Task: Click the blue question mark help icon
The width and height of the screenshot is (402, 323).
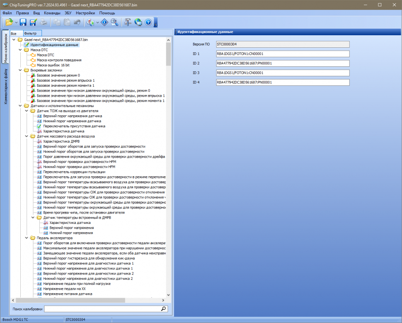Action: click(148, 22)
